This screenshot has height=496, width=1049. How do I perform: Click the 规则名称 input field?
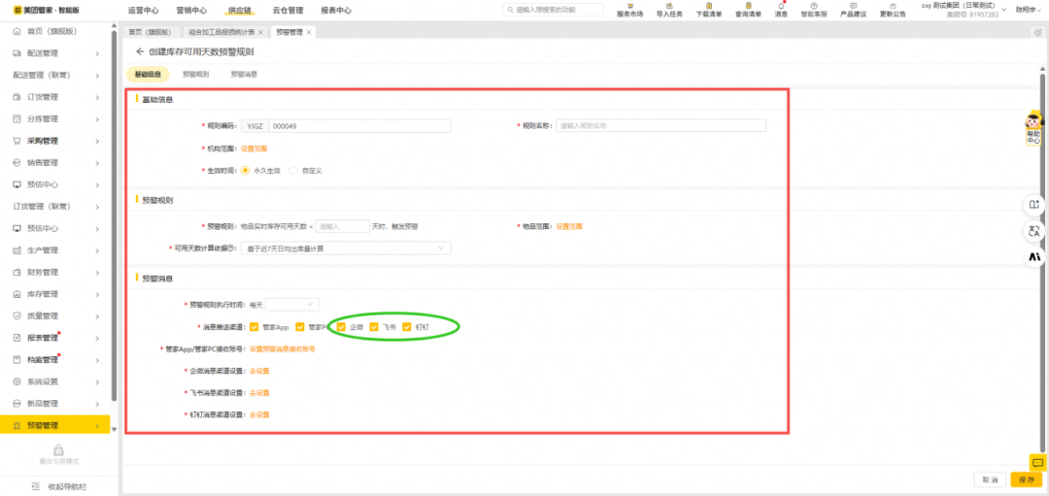660,126
